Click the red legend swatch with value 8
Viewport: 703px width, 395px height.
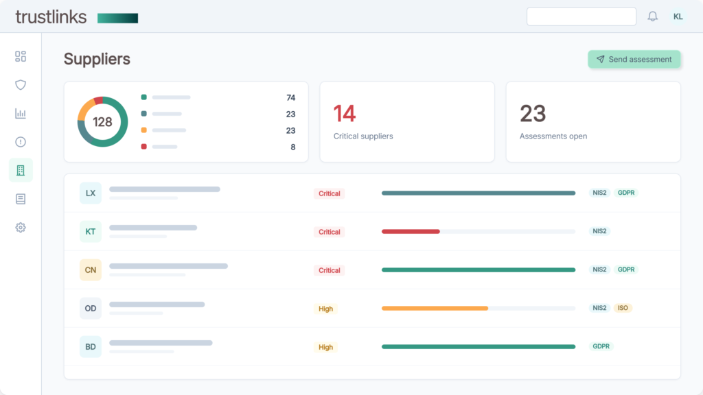144,147
